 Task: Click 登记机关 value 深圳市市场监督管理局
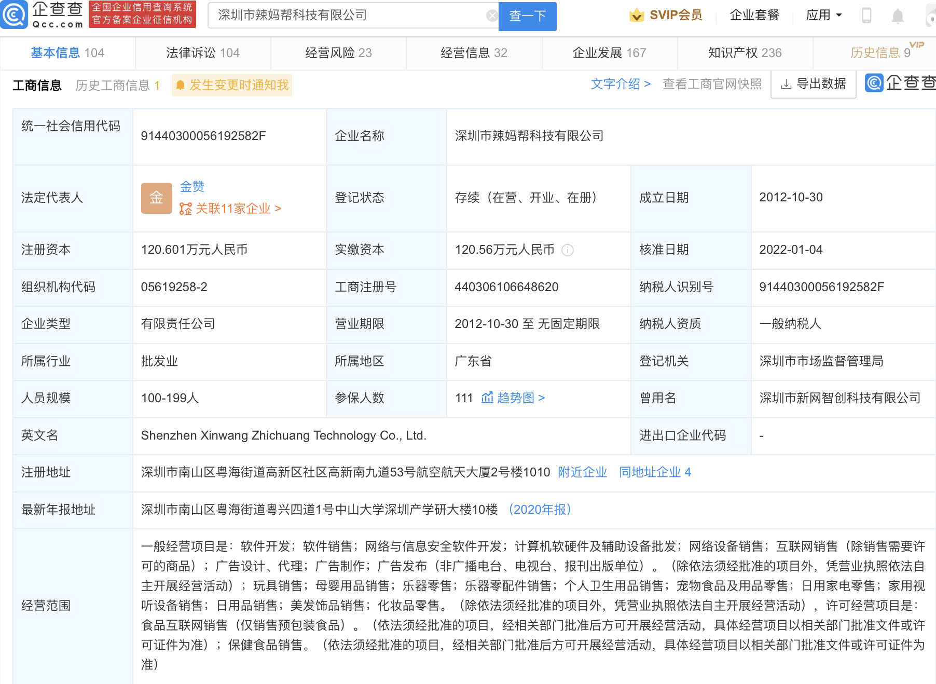pyautogui.click(x=821, y=361)
